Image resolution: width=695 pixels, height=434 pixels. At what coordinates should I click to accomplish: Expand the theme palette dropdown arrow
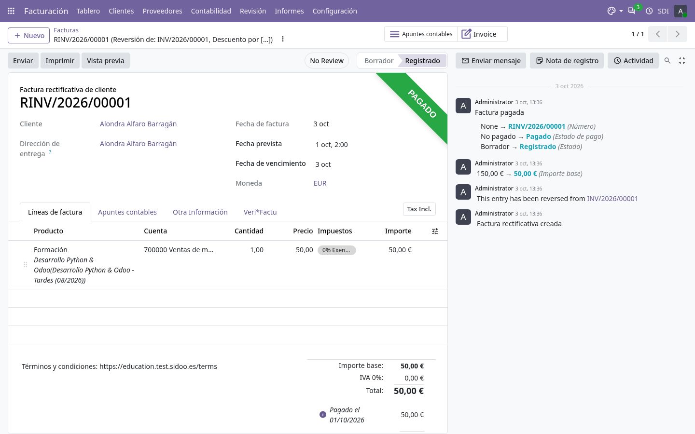(x=621, y=11)
